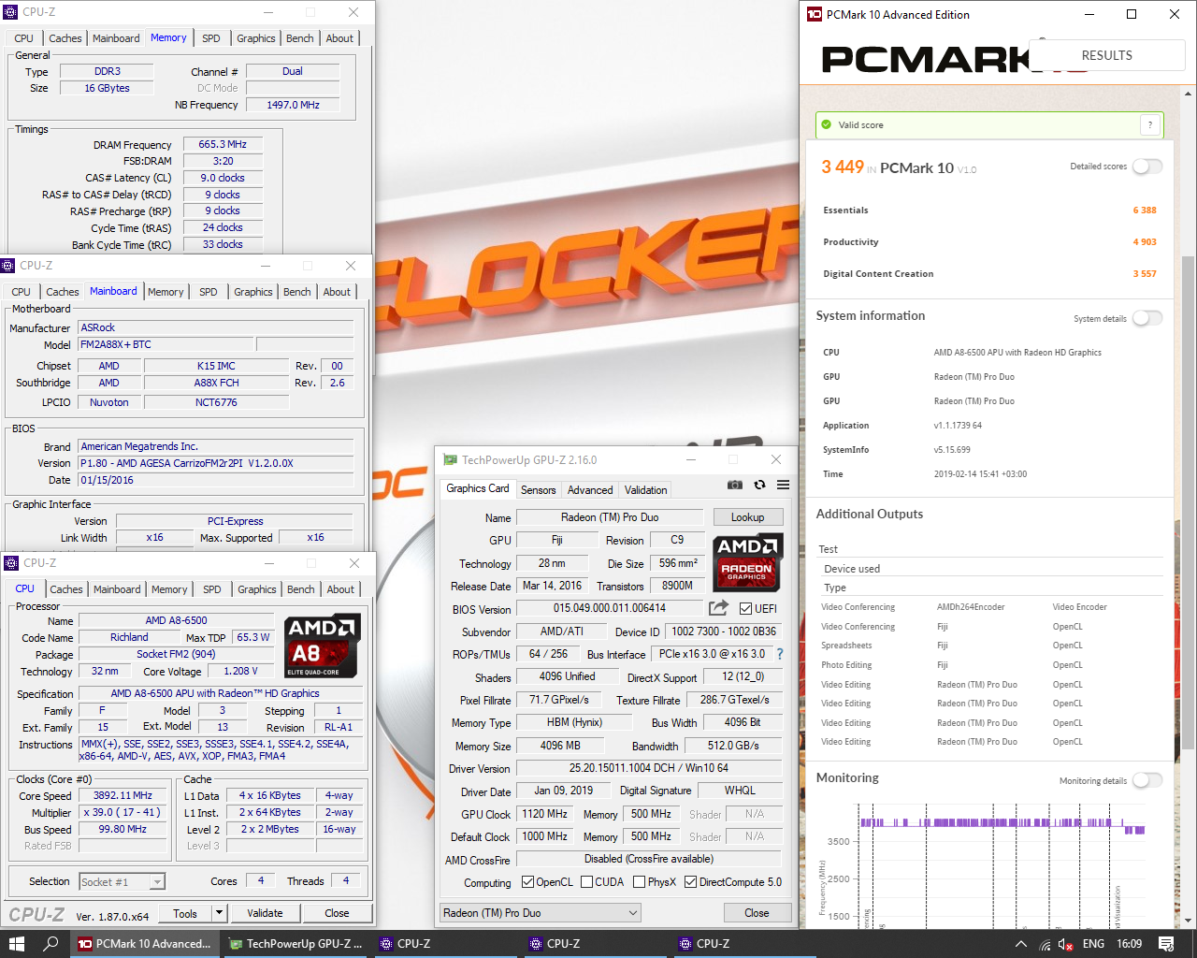Click the Validate button in CPU-Z
Image resolution: width=1197 pixels, height=958 pixels.
(x=265, y=913)
